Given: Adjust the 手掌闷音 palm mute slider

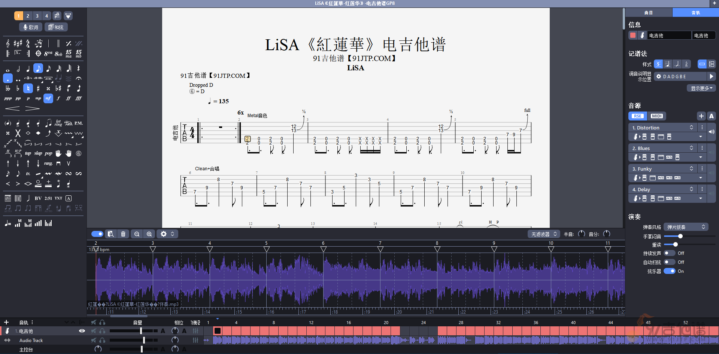Looking at the screenshot, I should (x=689, y=236).
